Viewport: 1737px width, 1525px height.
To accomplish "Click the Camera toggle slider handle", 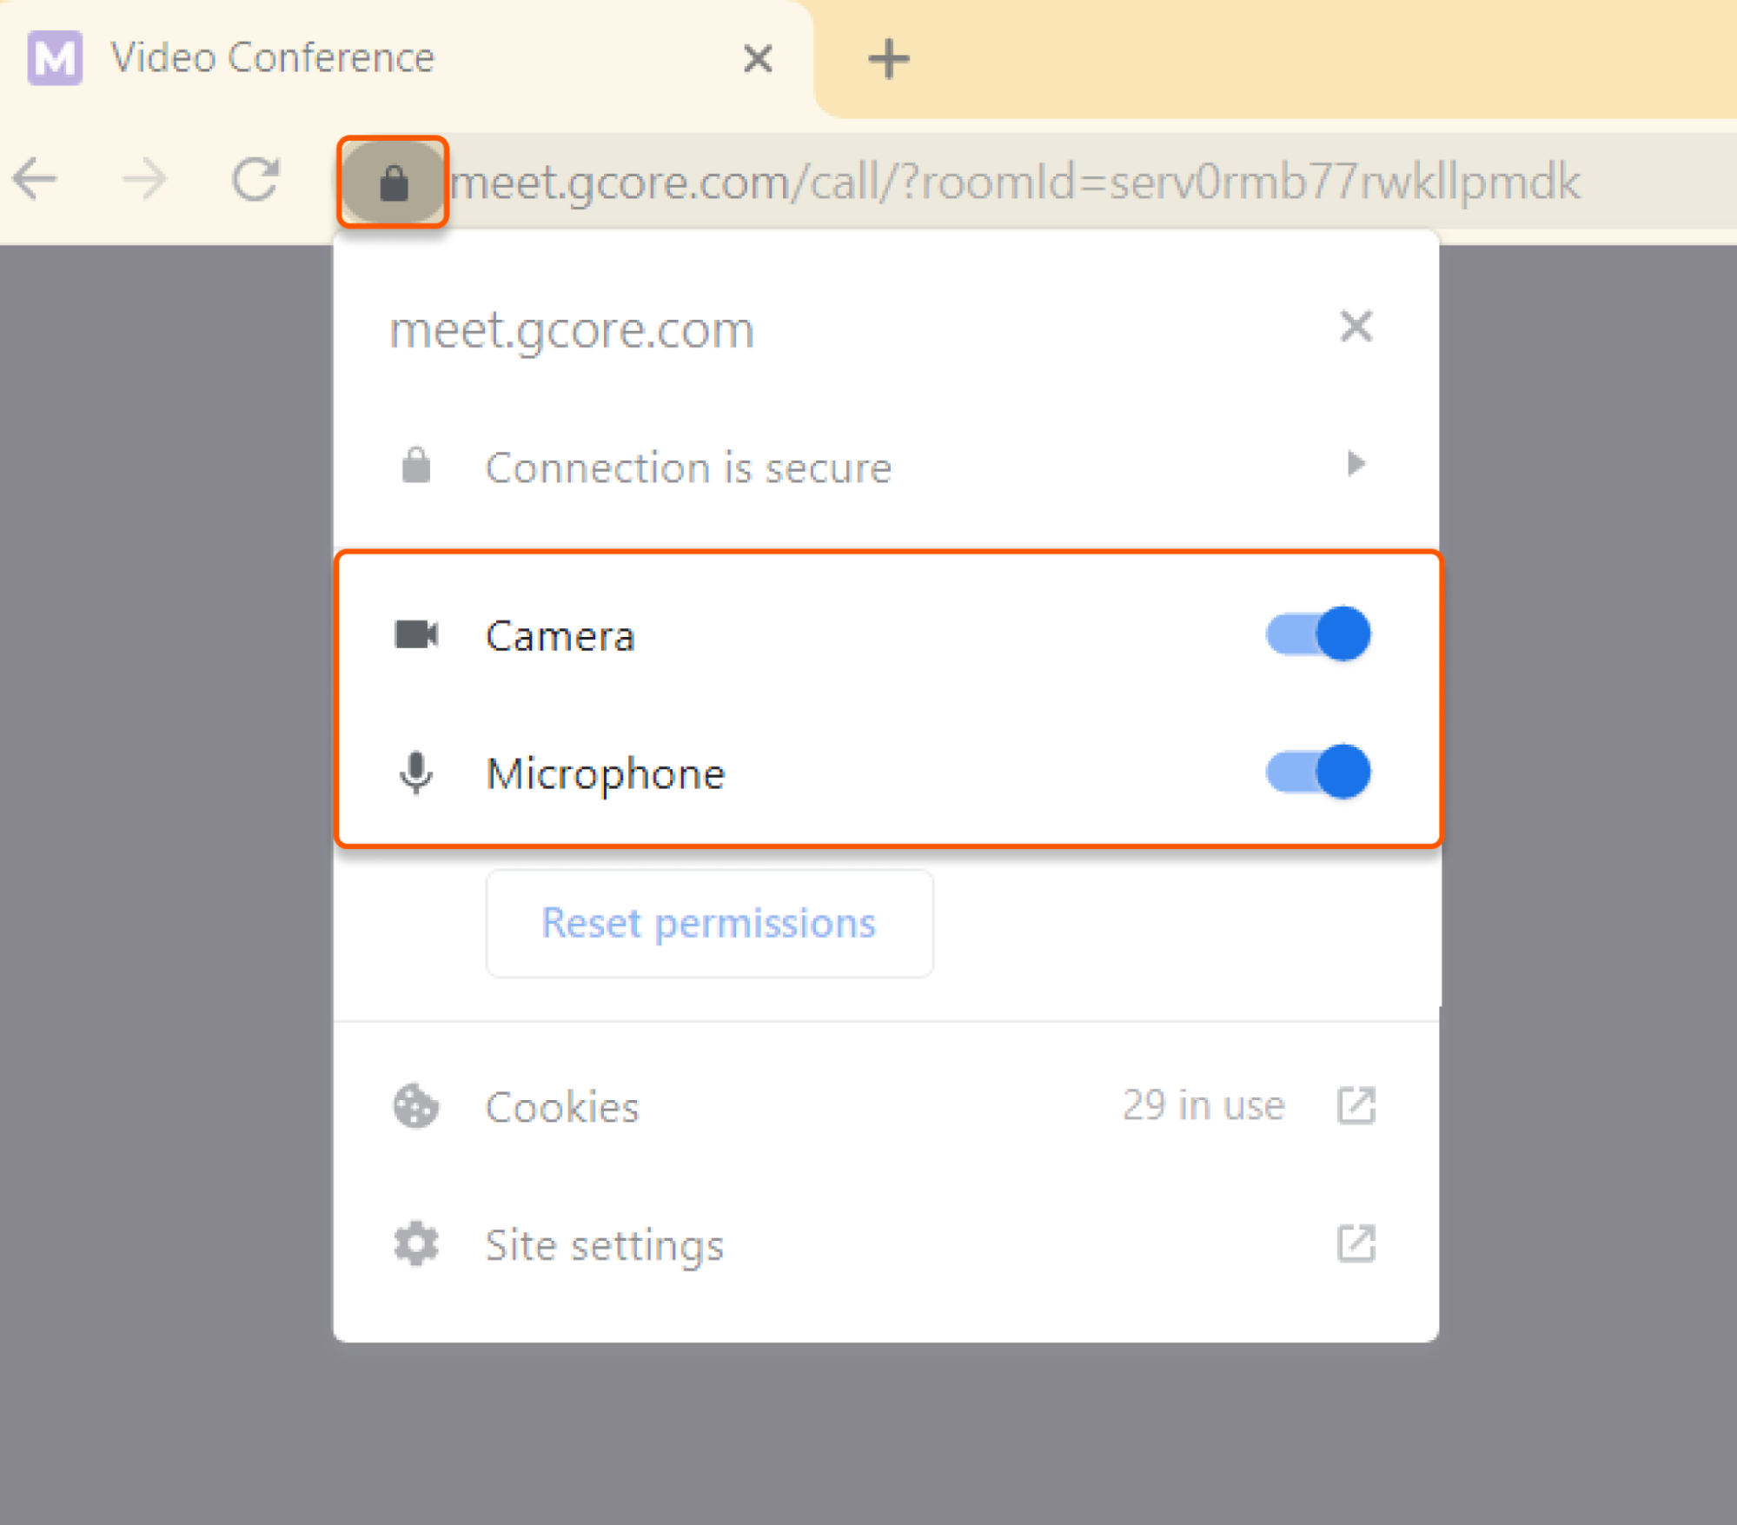I will coord(1342,634).
